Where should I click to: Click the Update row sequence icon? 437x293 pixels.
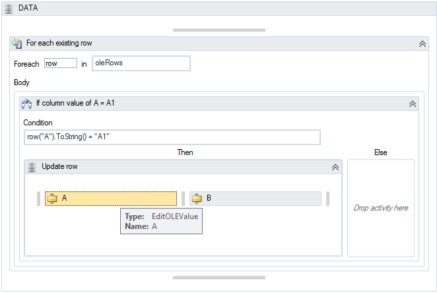click(32, 167)
